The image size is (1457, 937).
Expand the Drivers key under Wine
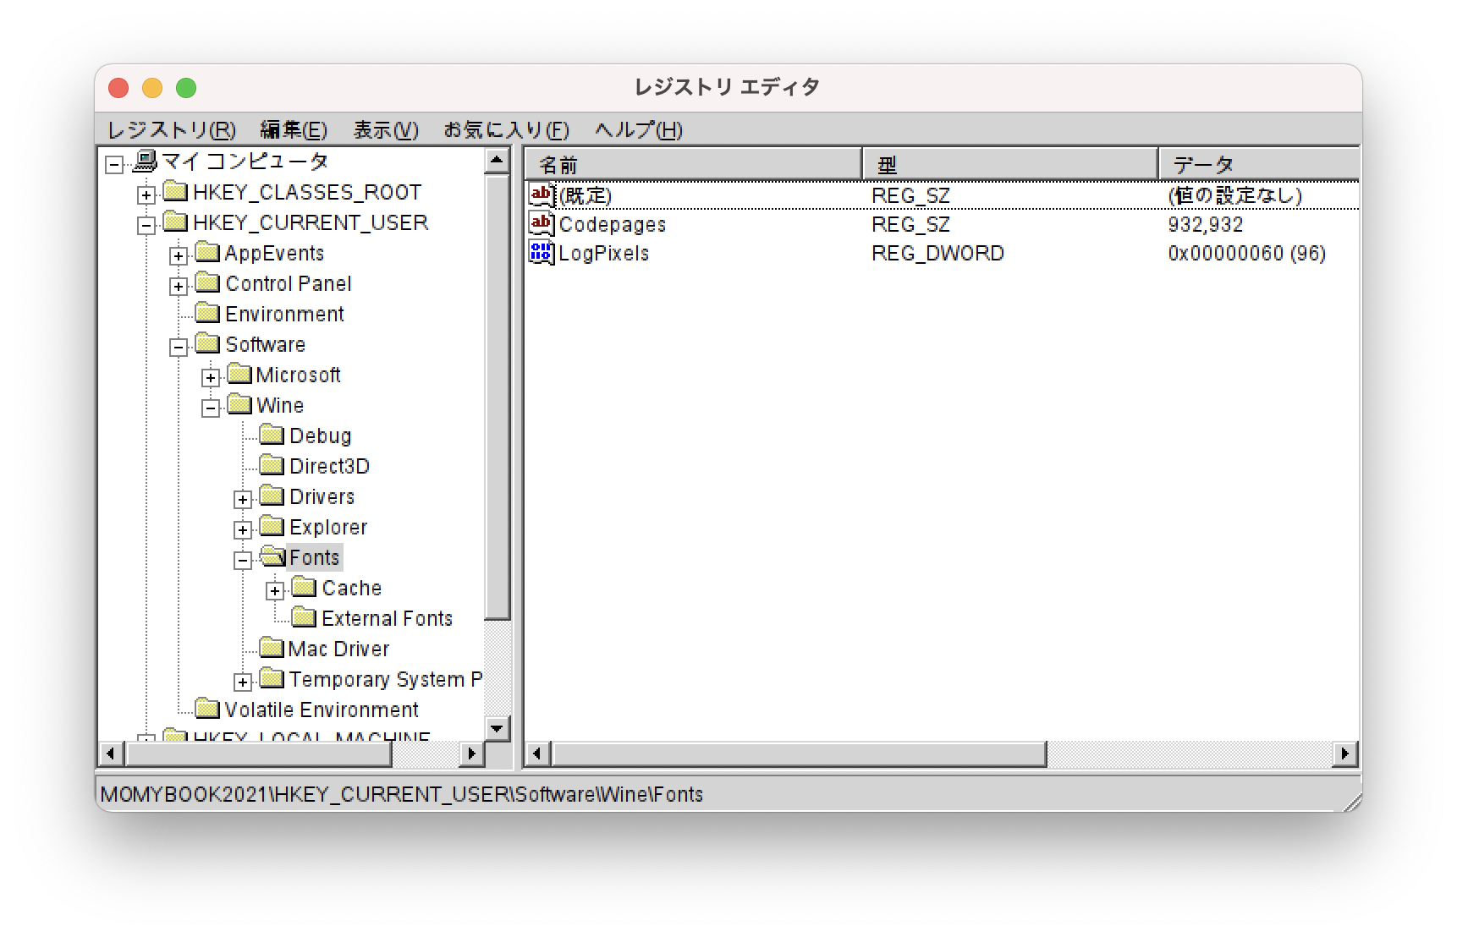coord(243,499)
